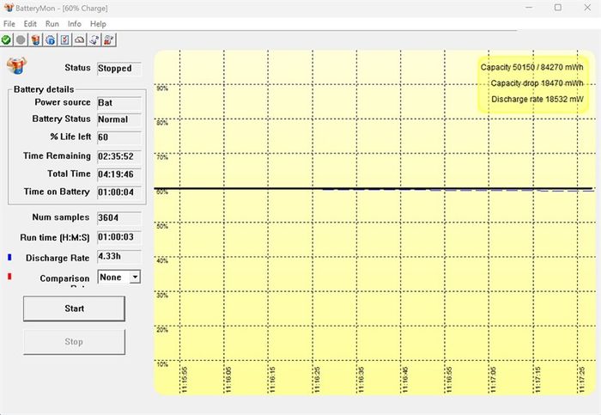The image size is (601, 415).
Task: Click the red figure toolbar icon
Action: click(x=109, y=40)
